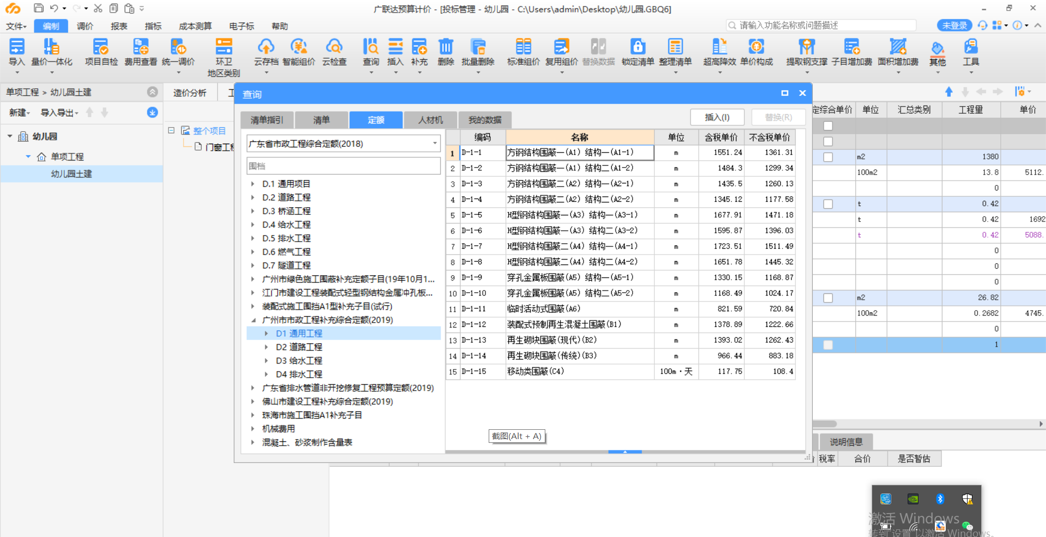This screenshot has width=1046, height=537.
Task: Click 子目增加费 icon
Action: click(x=852, y=53)
